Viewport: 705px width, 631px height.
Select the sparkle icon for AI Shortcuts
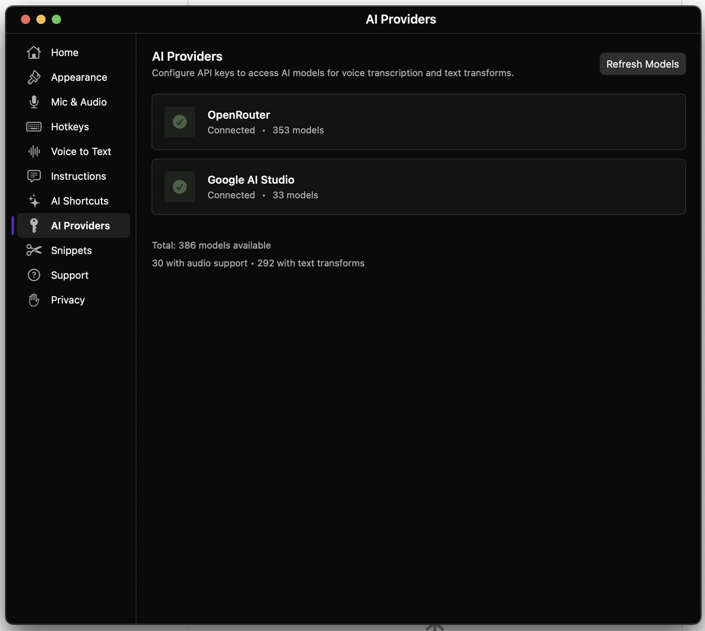click(34, 201)
